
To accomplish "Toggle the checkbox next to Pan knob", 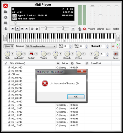I will point(61,54).
